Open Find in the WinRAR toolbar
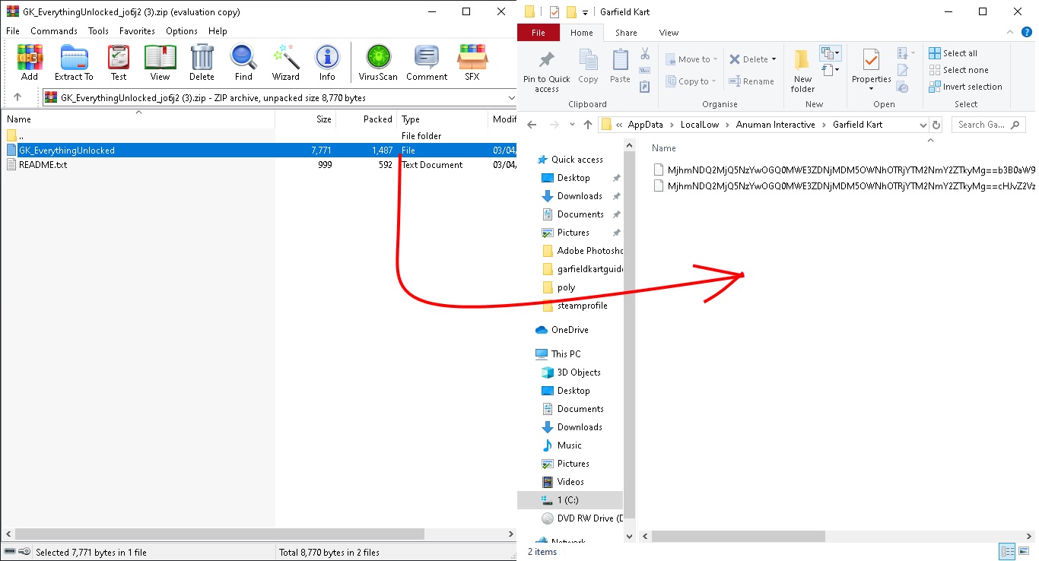The width and height of the screenshot is (1039, 561). tap(243, 62)
